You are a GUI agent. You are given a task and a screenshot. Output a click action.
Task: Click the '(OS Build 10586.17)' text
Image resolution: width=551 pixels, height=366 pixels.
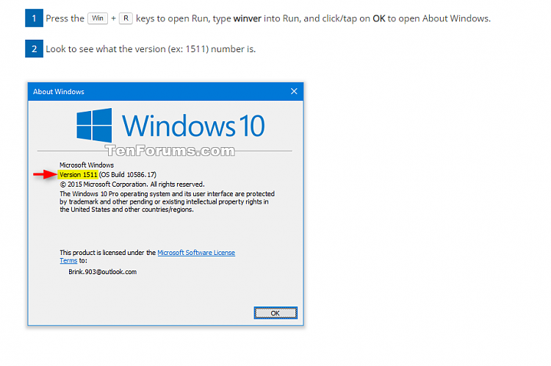(128, 174)
